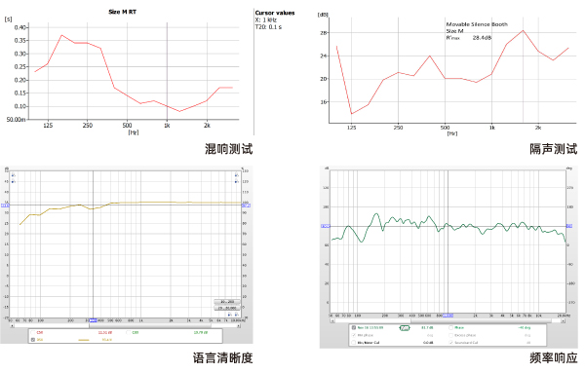
Task: Enable the C50 trace checkbox
Action: point(33,332)
